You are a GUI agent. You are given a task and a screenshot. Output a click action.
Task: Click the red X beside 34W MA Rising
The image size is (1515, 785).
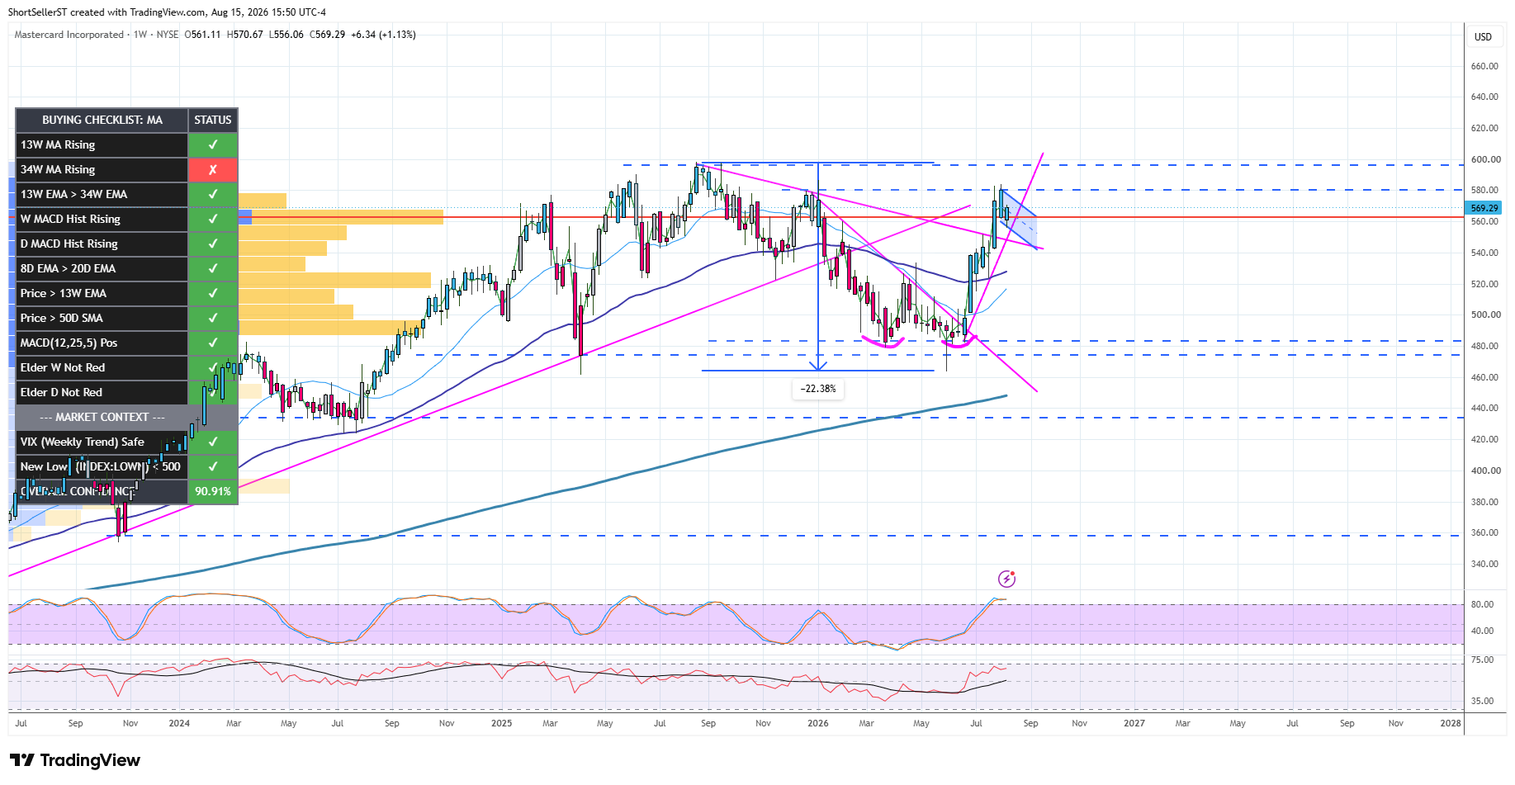pos(213,169)
